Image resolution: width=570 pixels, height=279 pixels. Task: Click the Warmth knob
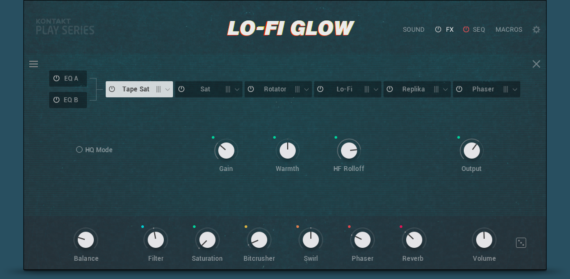tap(287, 150)
